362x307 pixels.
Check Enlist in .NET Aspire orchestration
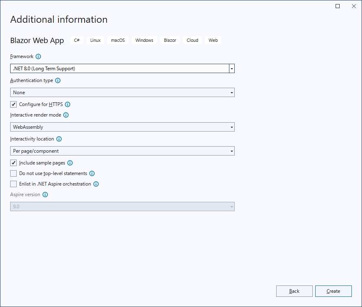click(13, 184)
